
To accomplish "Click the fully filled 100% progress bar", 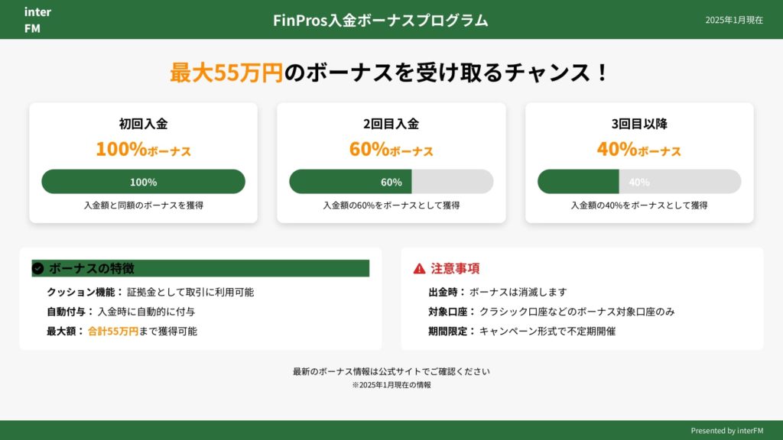I will click(143, 182).
